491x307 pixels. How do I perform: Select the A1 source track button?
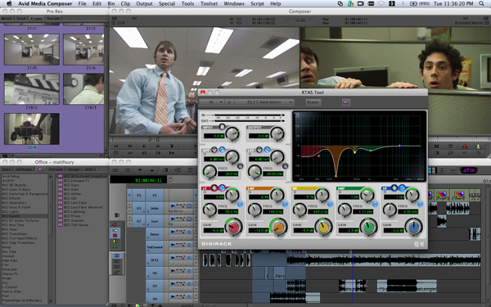coord(139,208)
